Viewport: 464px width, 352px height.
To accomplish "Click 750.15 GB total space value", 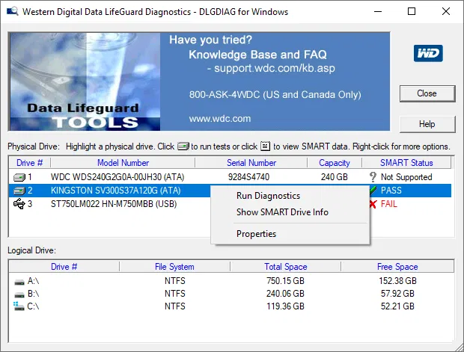I will click(x=285, y=281).
